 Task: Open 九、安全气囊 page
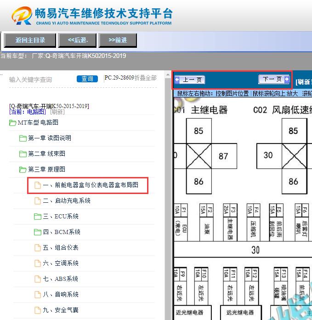click(x=61, y=310)
